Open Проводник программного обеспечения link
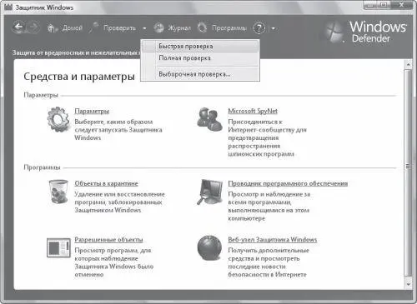Image resolution: width=417 pixels, height=304 pixels. click(288, 183)
